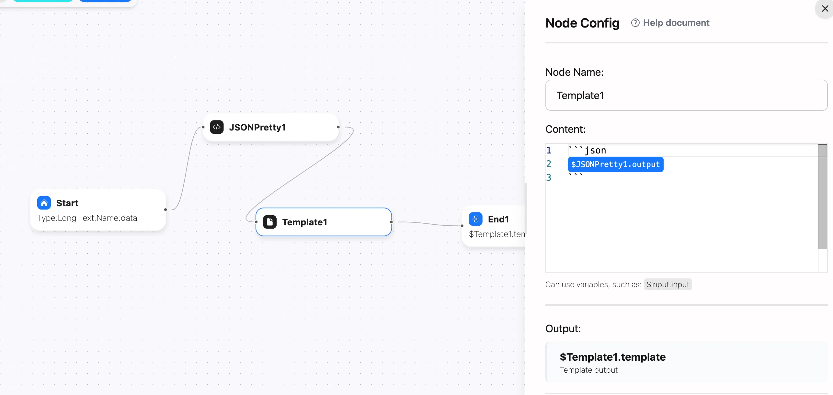The image size is (833, 395).
Task: Click the $input.input variable example
Action: (x=668, y=284)
